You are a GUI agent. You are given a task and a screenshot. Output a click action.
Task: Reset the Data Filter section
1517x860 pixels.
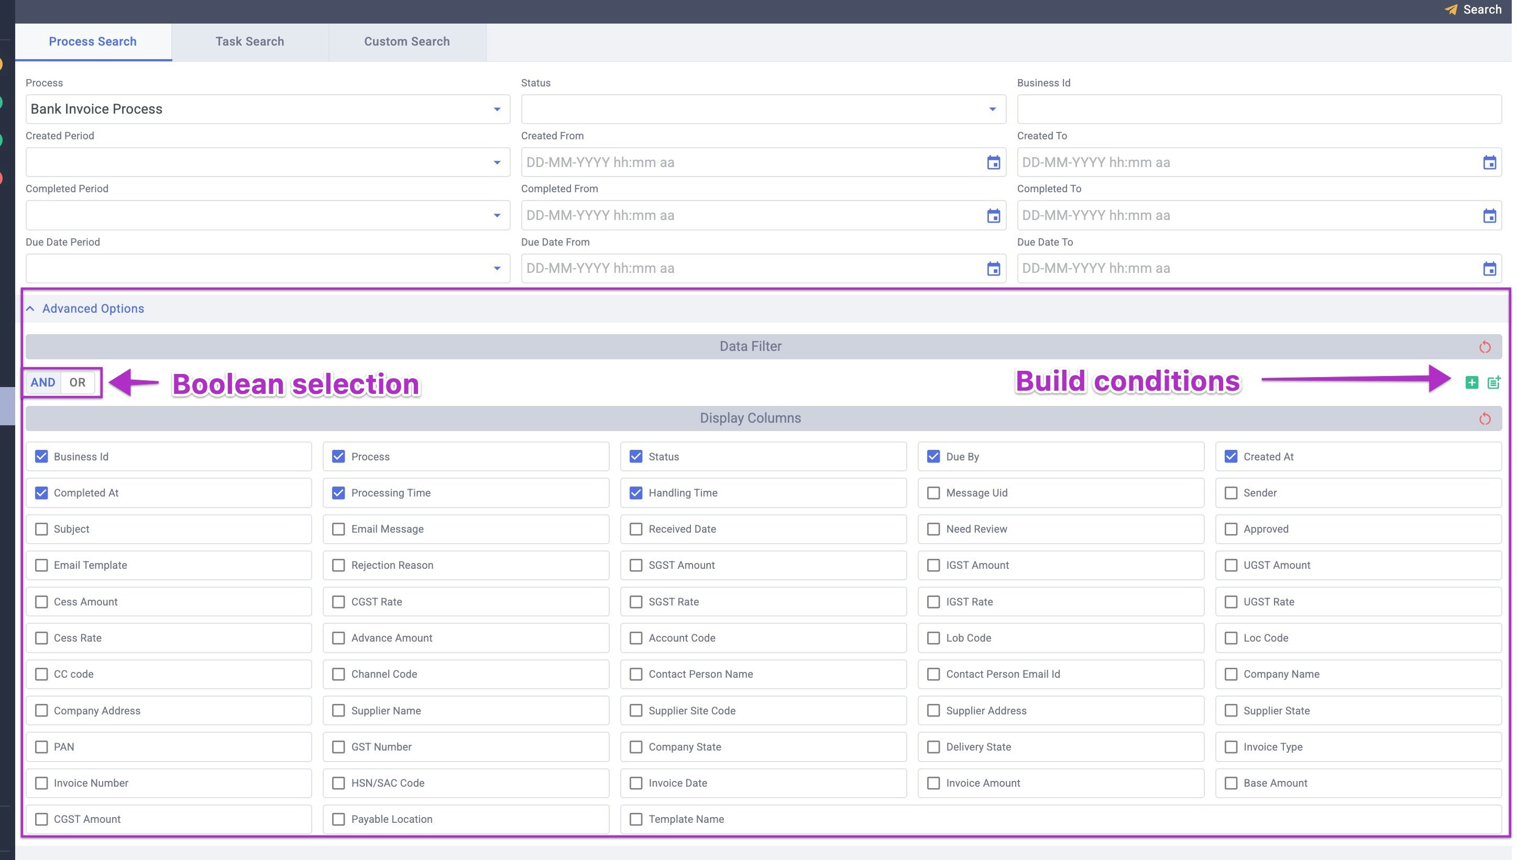pos(1485,347)
